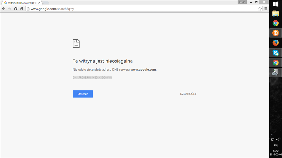Close the Witryna tab
The height and width of the screenshot is (158, 282).
coord(39,3)
